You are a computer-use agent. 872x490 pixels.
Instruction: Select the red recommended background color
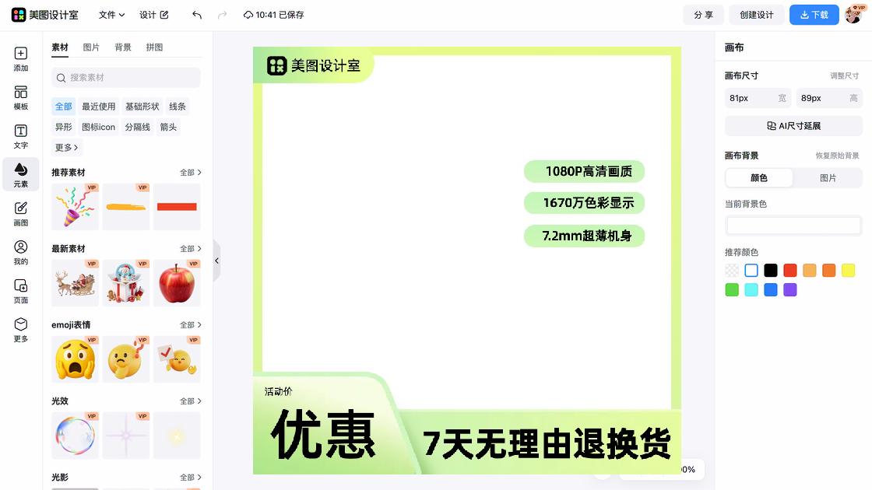click(789, 270)
